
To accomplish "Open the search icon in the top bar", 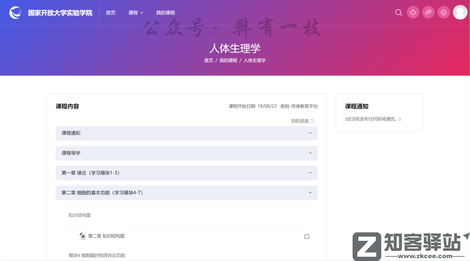I will [399, 13].
